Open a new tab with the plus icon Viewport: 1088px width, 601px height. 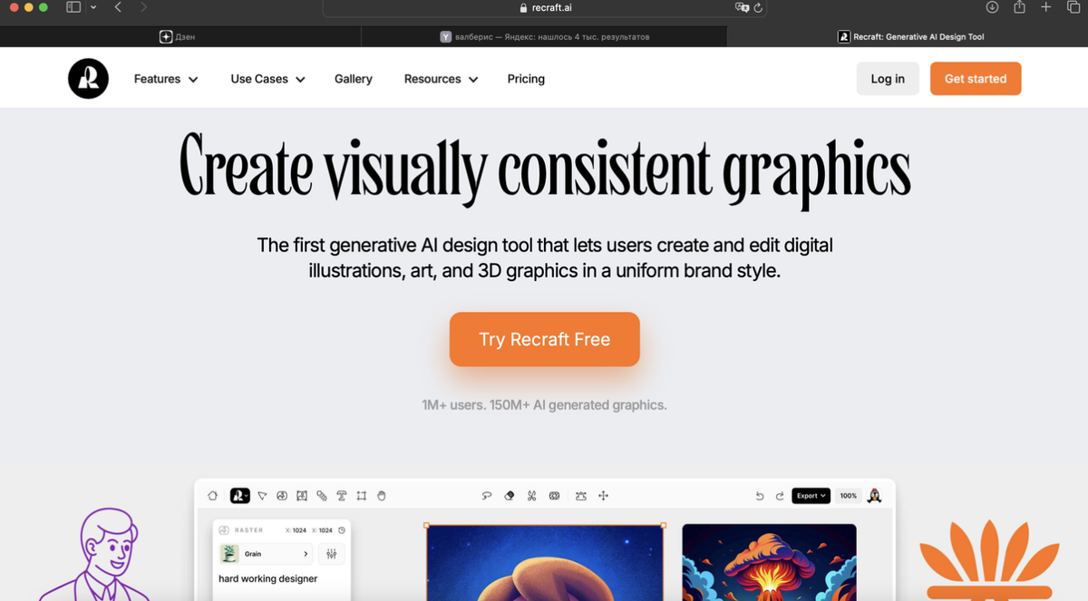(x=1046, y=7)
